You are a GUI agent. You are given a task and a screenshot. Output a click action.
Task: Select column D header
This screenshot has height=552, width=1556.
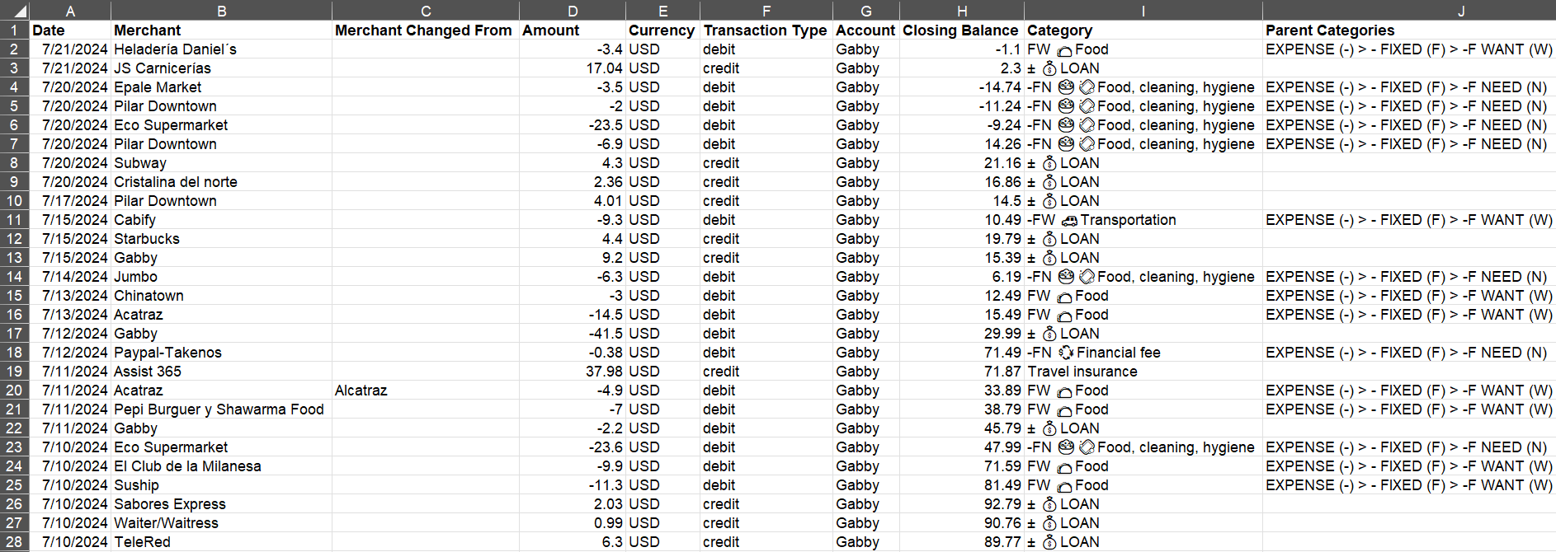coord(573,11)
